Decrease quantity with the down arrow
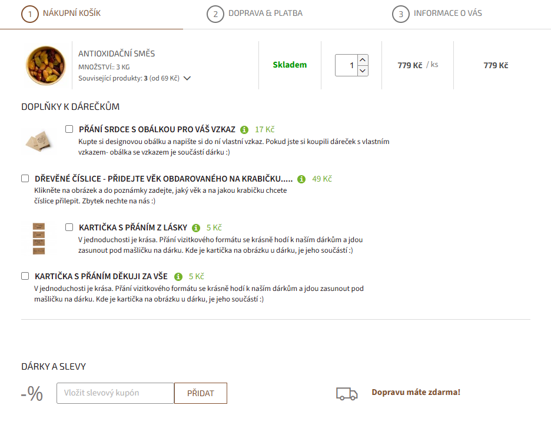Image resolution: width=551 pixels, height=422 pixels. point(363,71)
